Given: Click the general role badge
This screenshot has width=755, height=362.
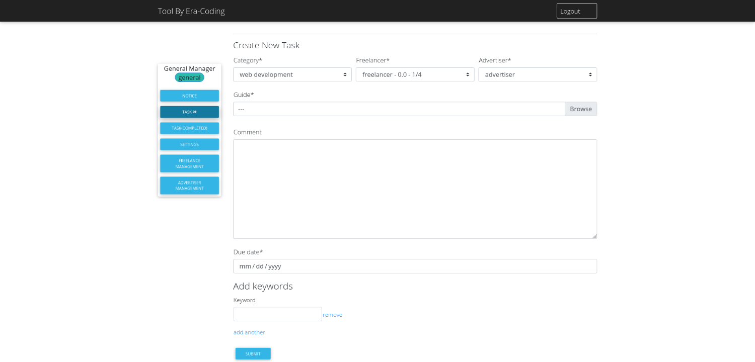Looking at the screenshot, I should tap(189, 77).
